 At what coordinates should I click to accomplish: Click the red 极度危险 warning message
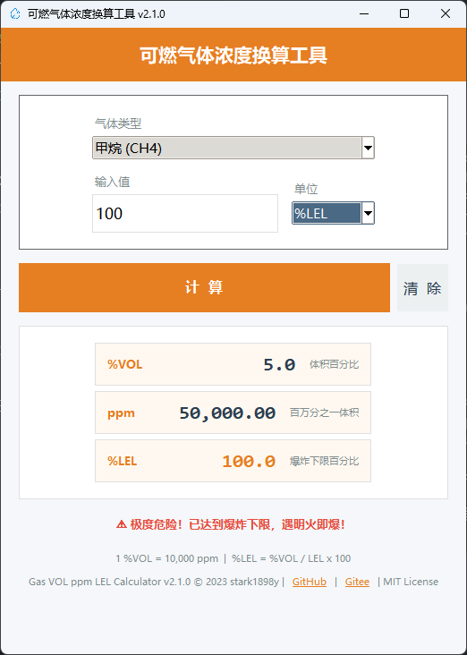pos(231,524)
